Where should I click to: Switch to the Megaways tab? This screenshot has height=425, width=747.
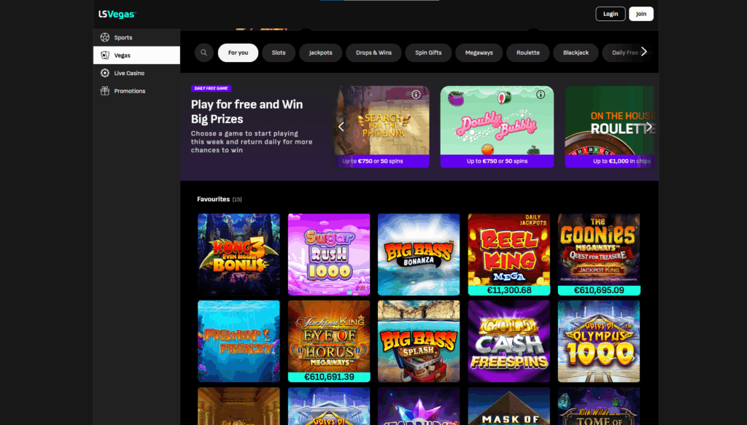479,52
